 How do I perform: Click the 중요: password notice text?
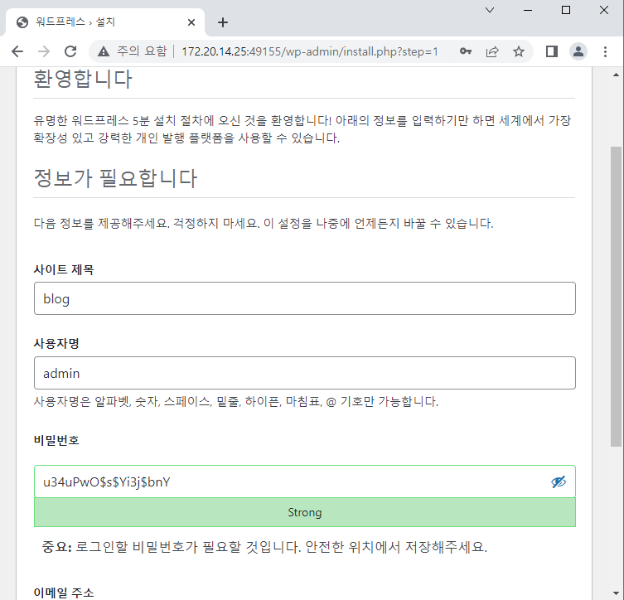pyautogui.click(x=264, y=547)
